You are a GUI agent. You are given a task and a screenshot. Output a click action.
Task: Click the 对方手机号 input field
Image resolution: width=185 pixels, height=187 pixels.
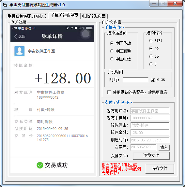[x=150, y=118]
